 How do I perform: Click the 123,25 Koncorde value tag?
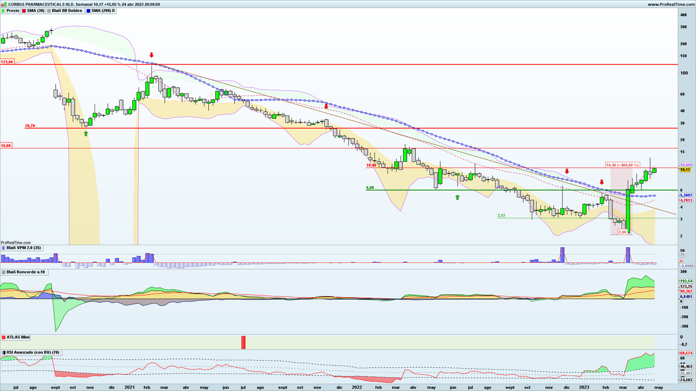685,286
